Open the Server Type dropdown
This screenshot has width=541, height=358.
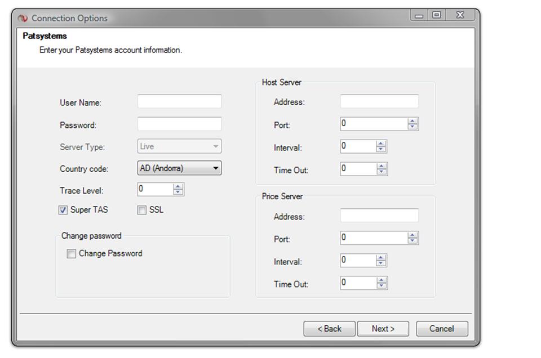179,146
